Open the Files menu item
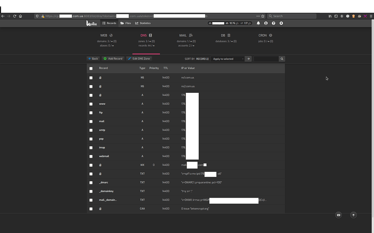 pyautogui.click(x=126, y=23)
